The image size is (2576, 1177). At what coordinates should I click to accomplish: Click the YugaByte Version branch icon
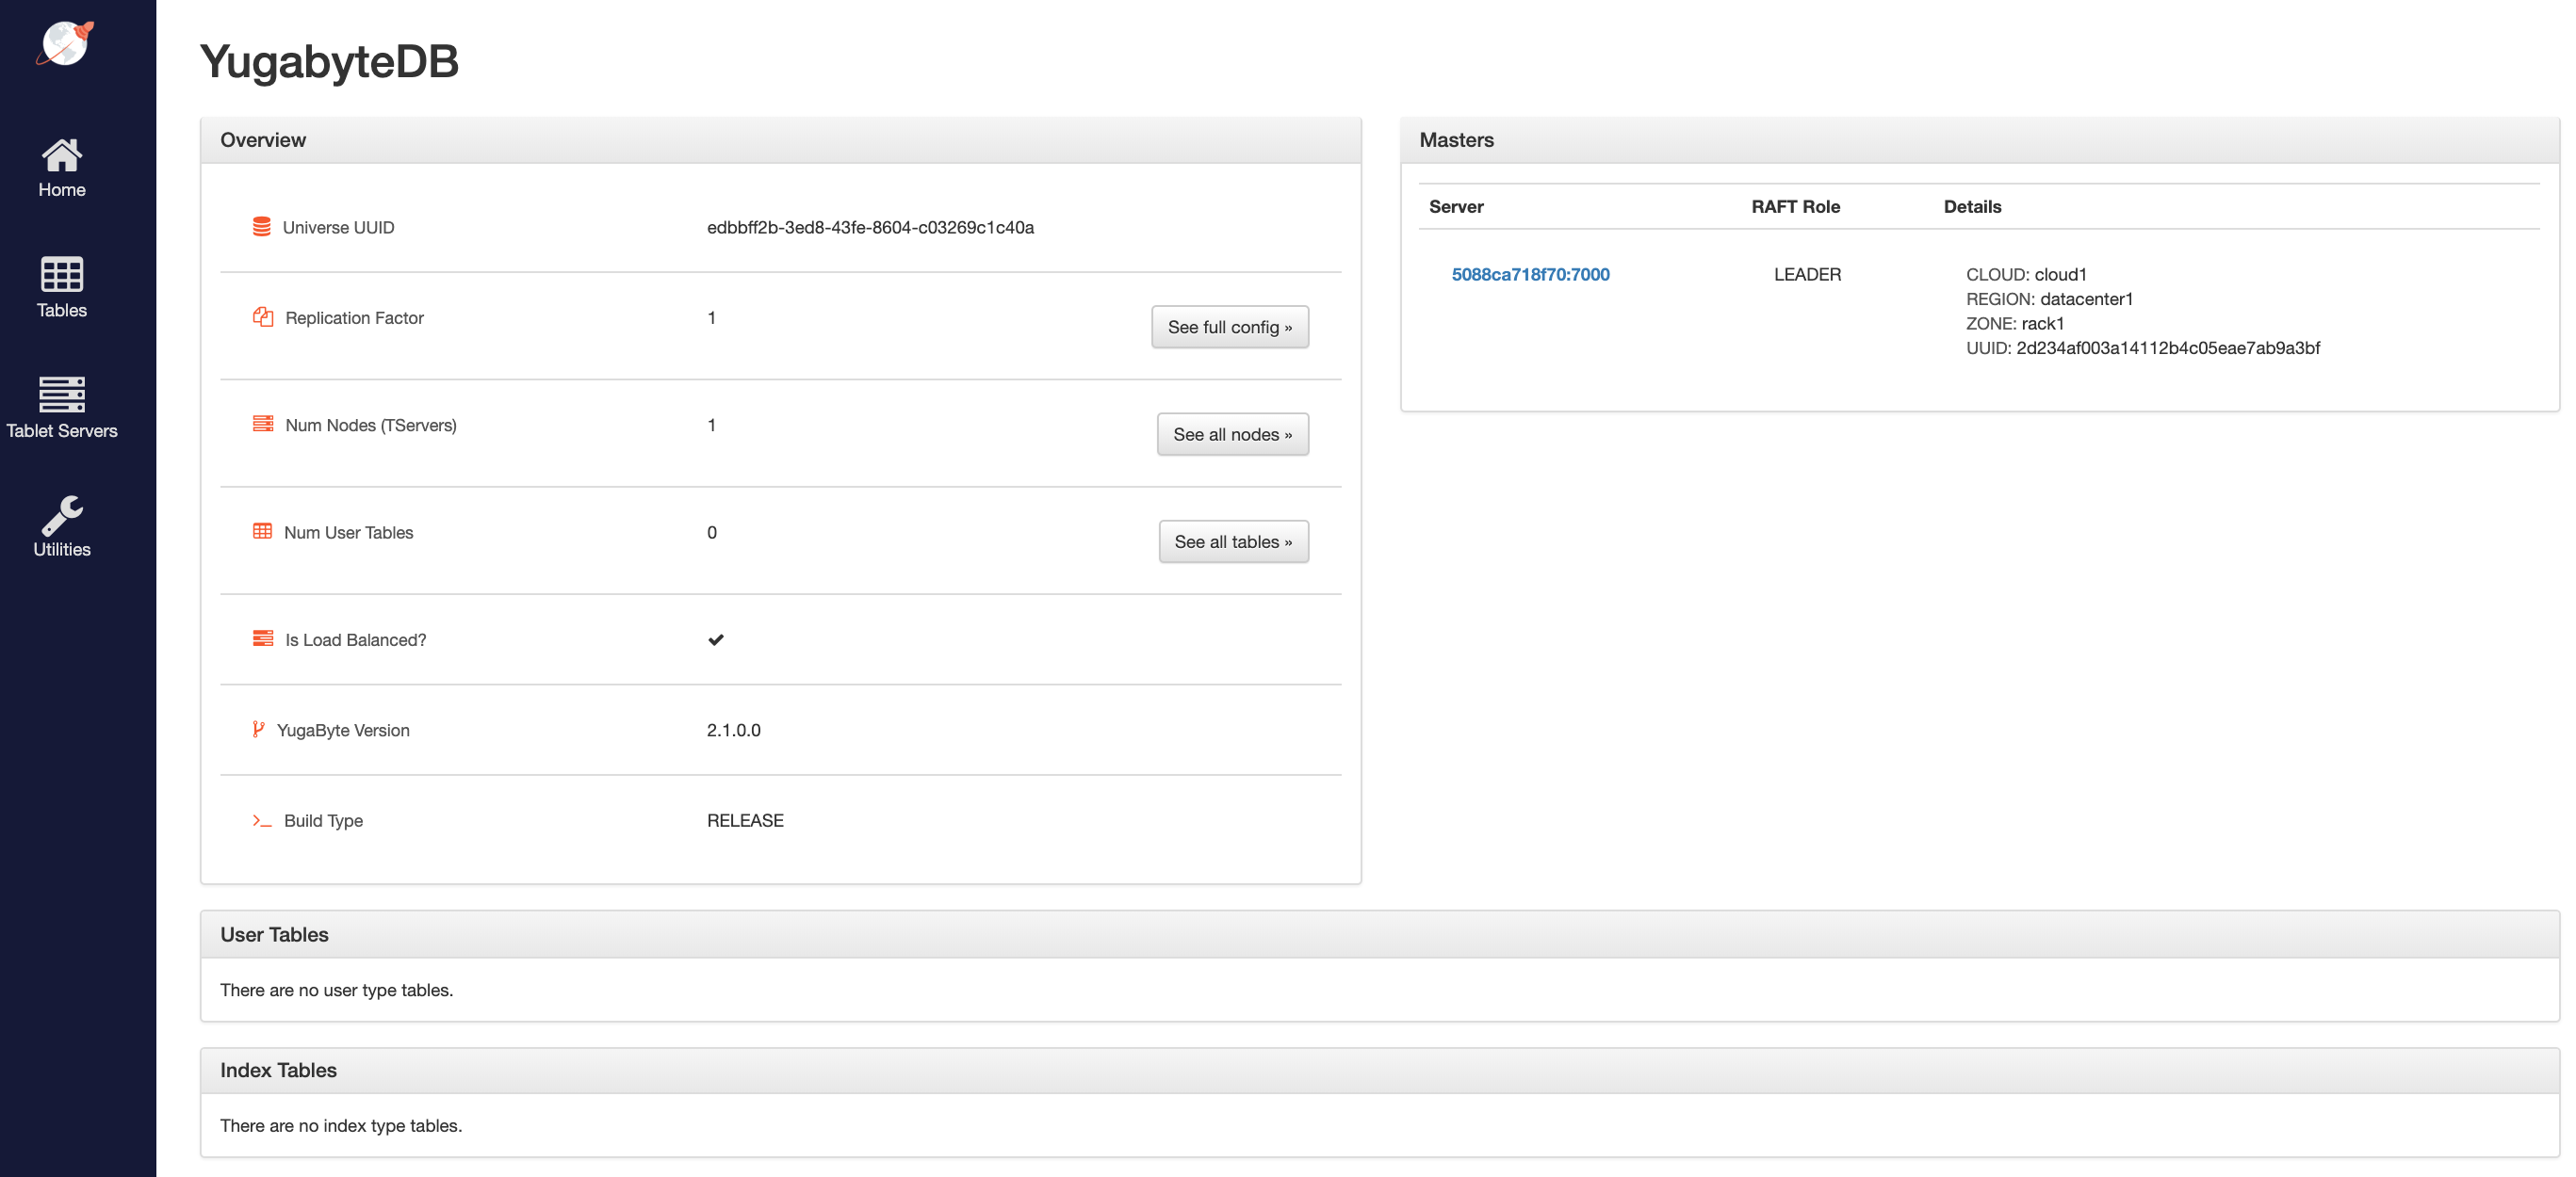[258, 730]
